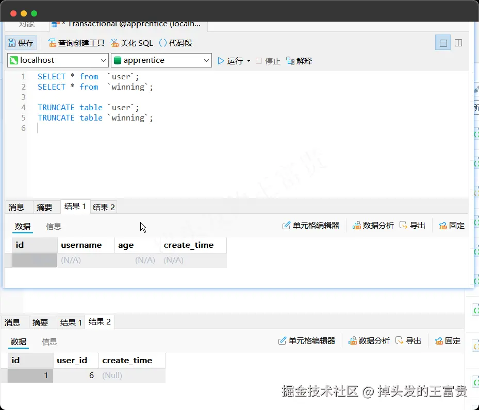
Task: Click the user_id column header
Action: click(76, 360)
